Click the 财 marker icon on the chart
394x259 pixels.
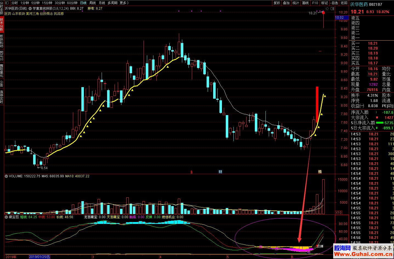click(220, 172)
